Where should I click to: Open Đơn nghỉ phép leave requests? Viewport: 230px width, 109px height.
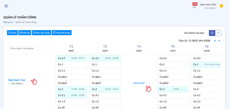tap(41, 33)
